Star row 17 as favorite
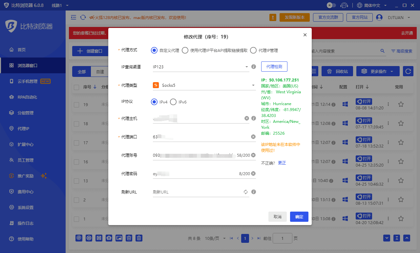 pos(401,142)
